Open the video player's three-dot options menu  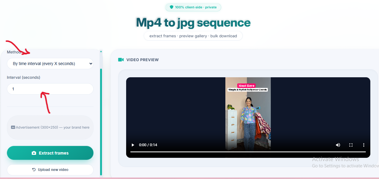364,145
